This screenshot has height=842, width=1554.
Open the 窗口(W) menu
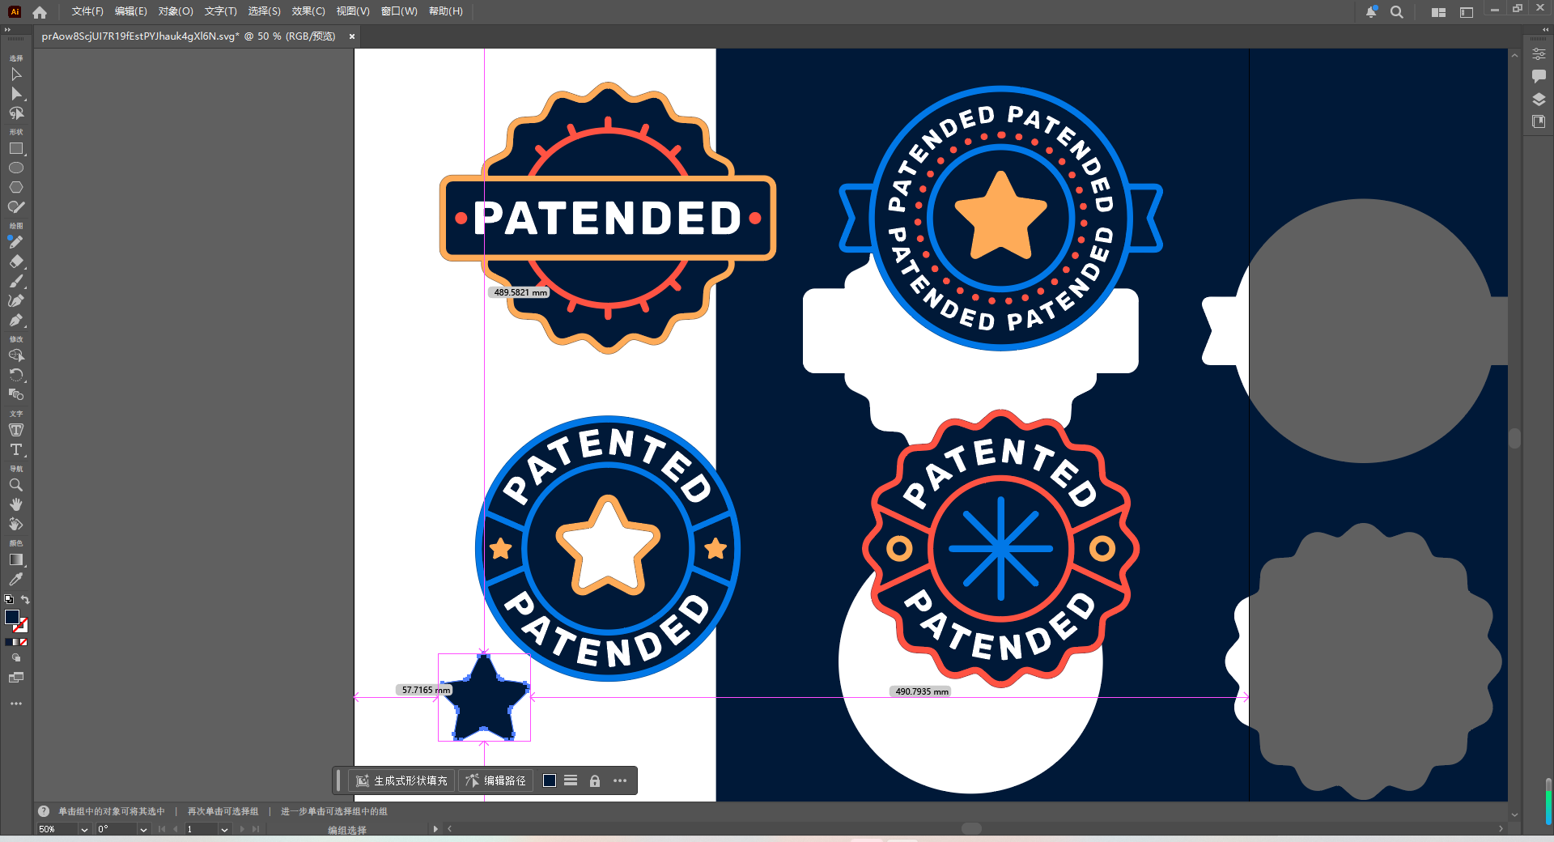[x=398, y=11]
